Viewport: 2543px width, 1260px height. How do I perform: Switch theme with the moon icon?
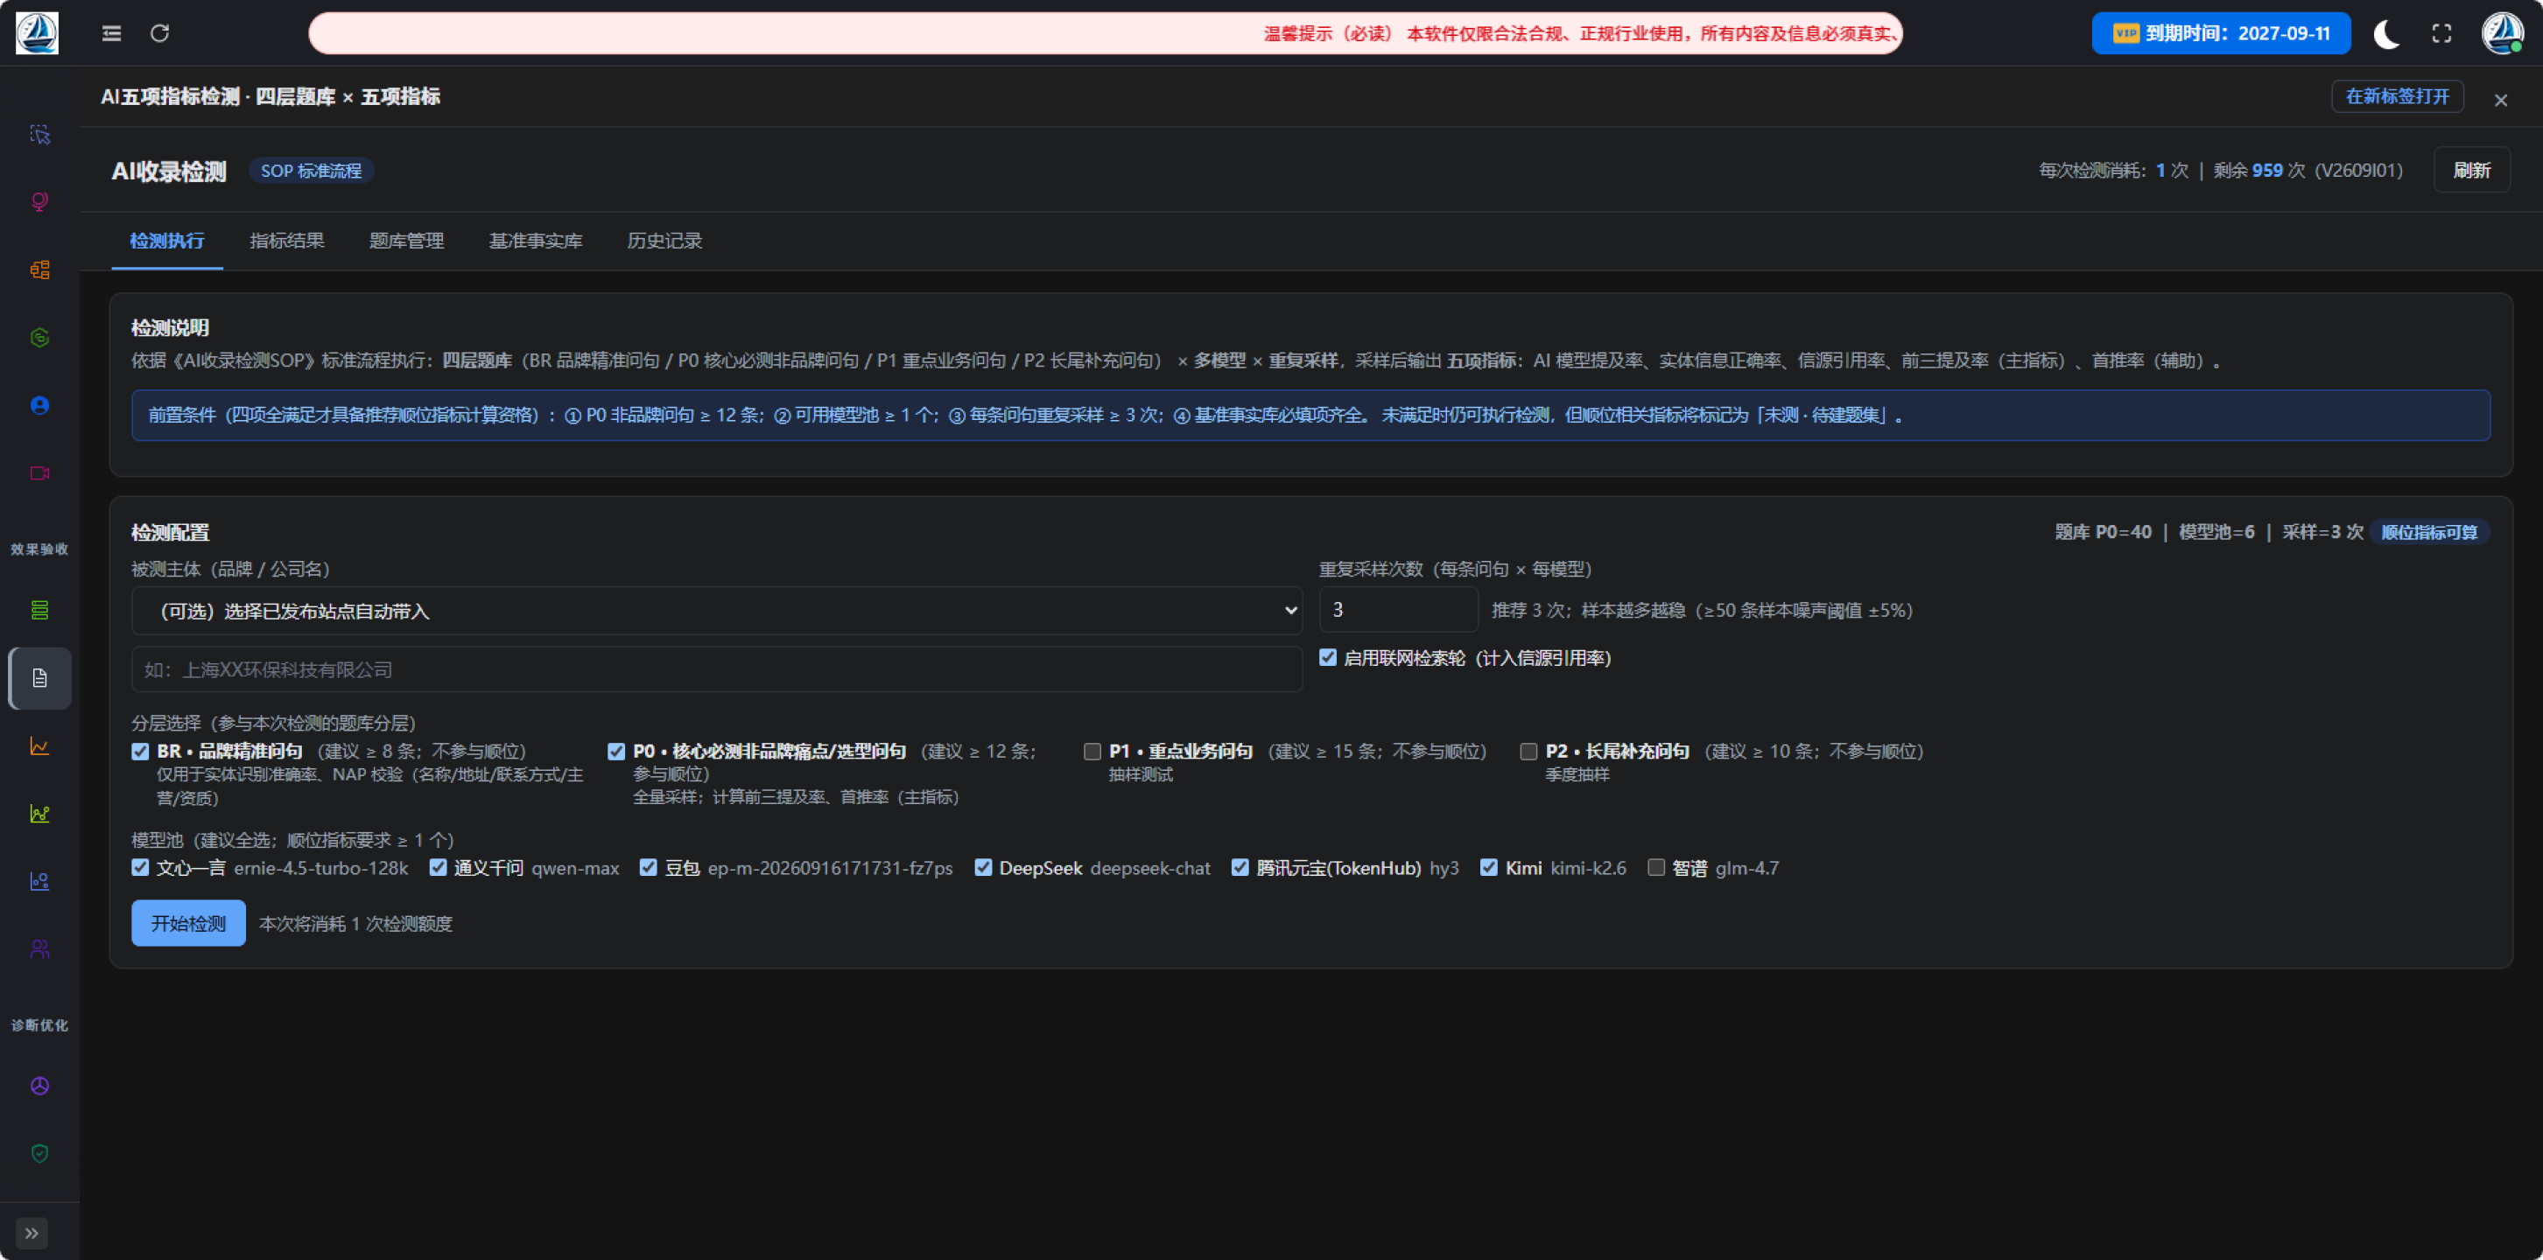(x=2386, y=33)
